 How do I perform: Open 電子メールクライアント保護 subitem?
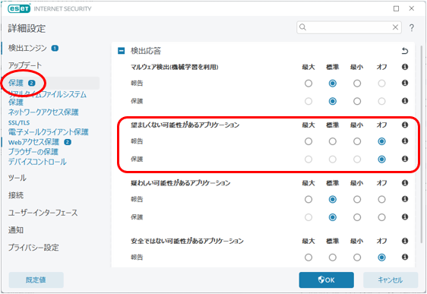48,132
